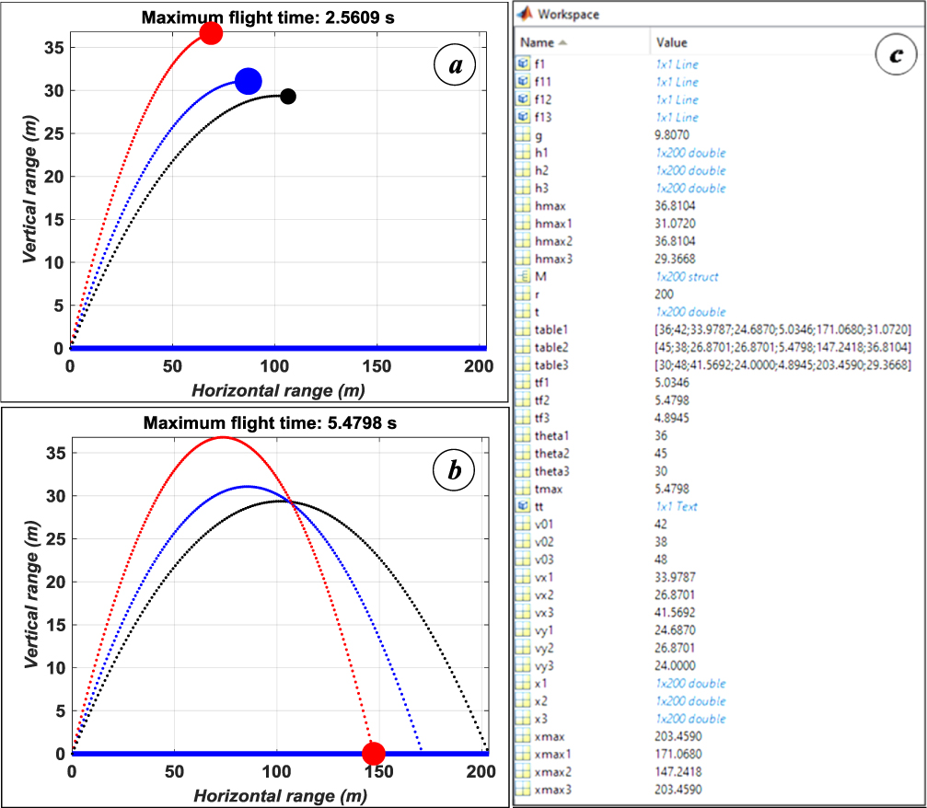
Task: Click the array icon next to variable r
Action: coord(523,294)
